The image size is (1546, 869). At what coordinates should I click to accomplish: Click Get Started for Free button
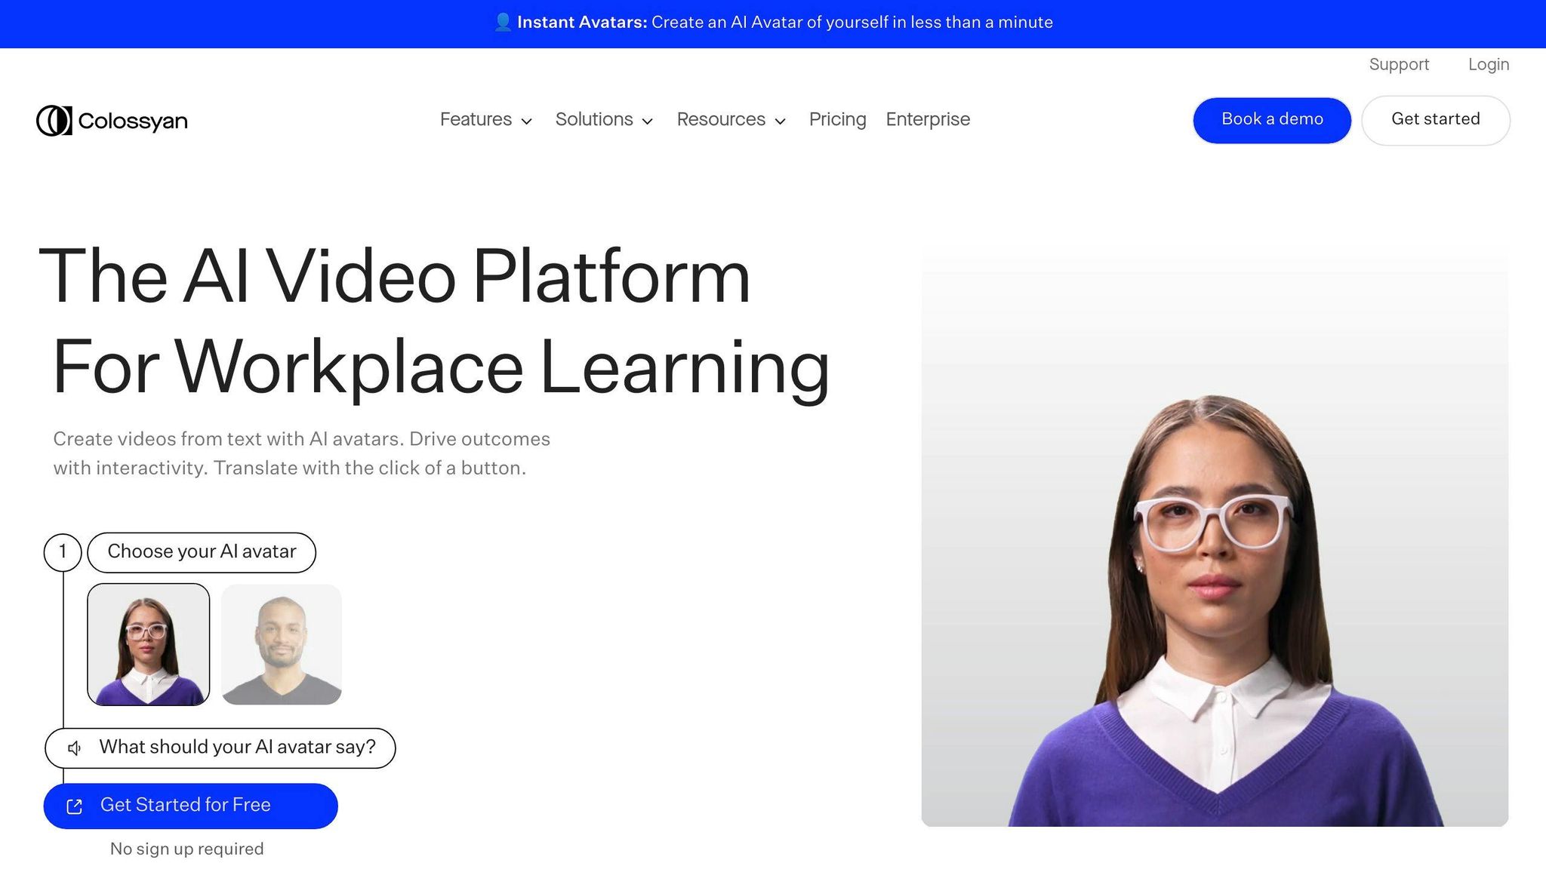click(191, 806)
